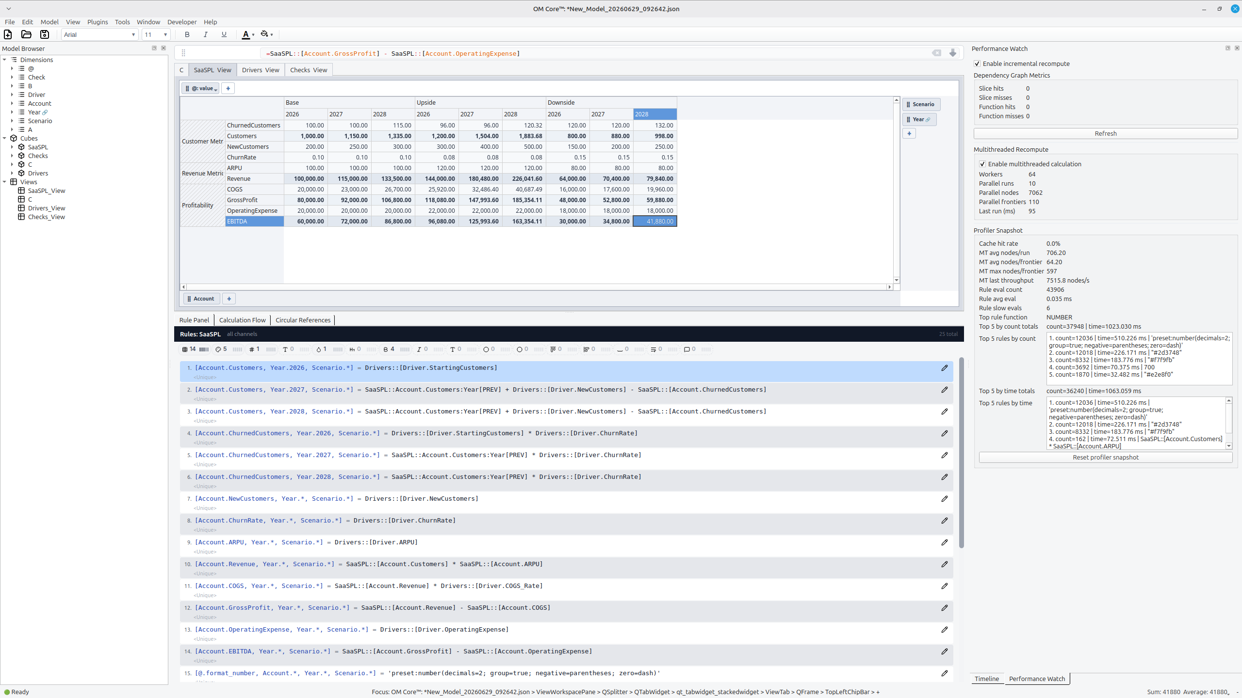This screenshot has height=698, width=1242.
Task: Click the Scenario chip in the column area
Action: [921, 104]
